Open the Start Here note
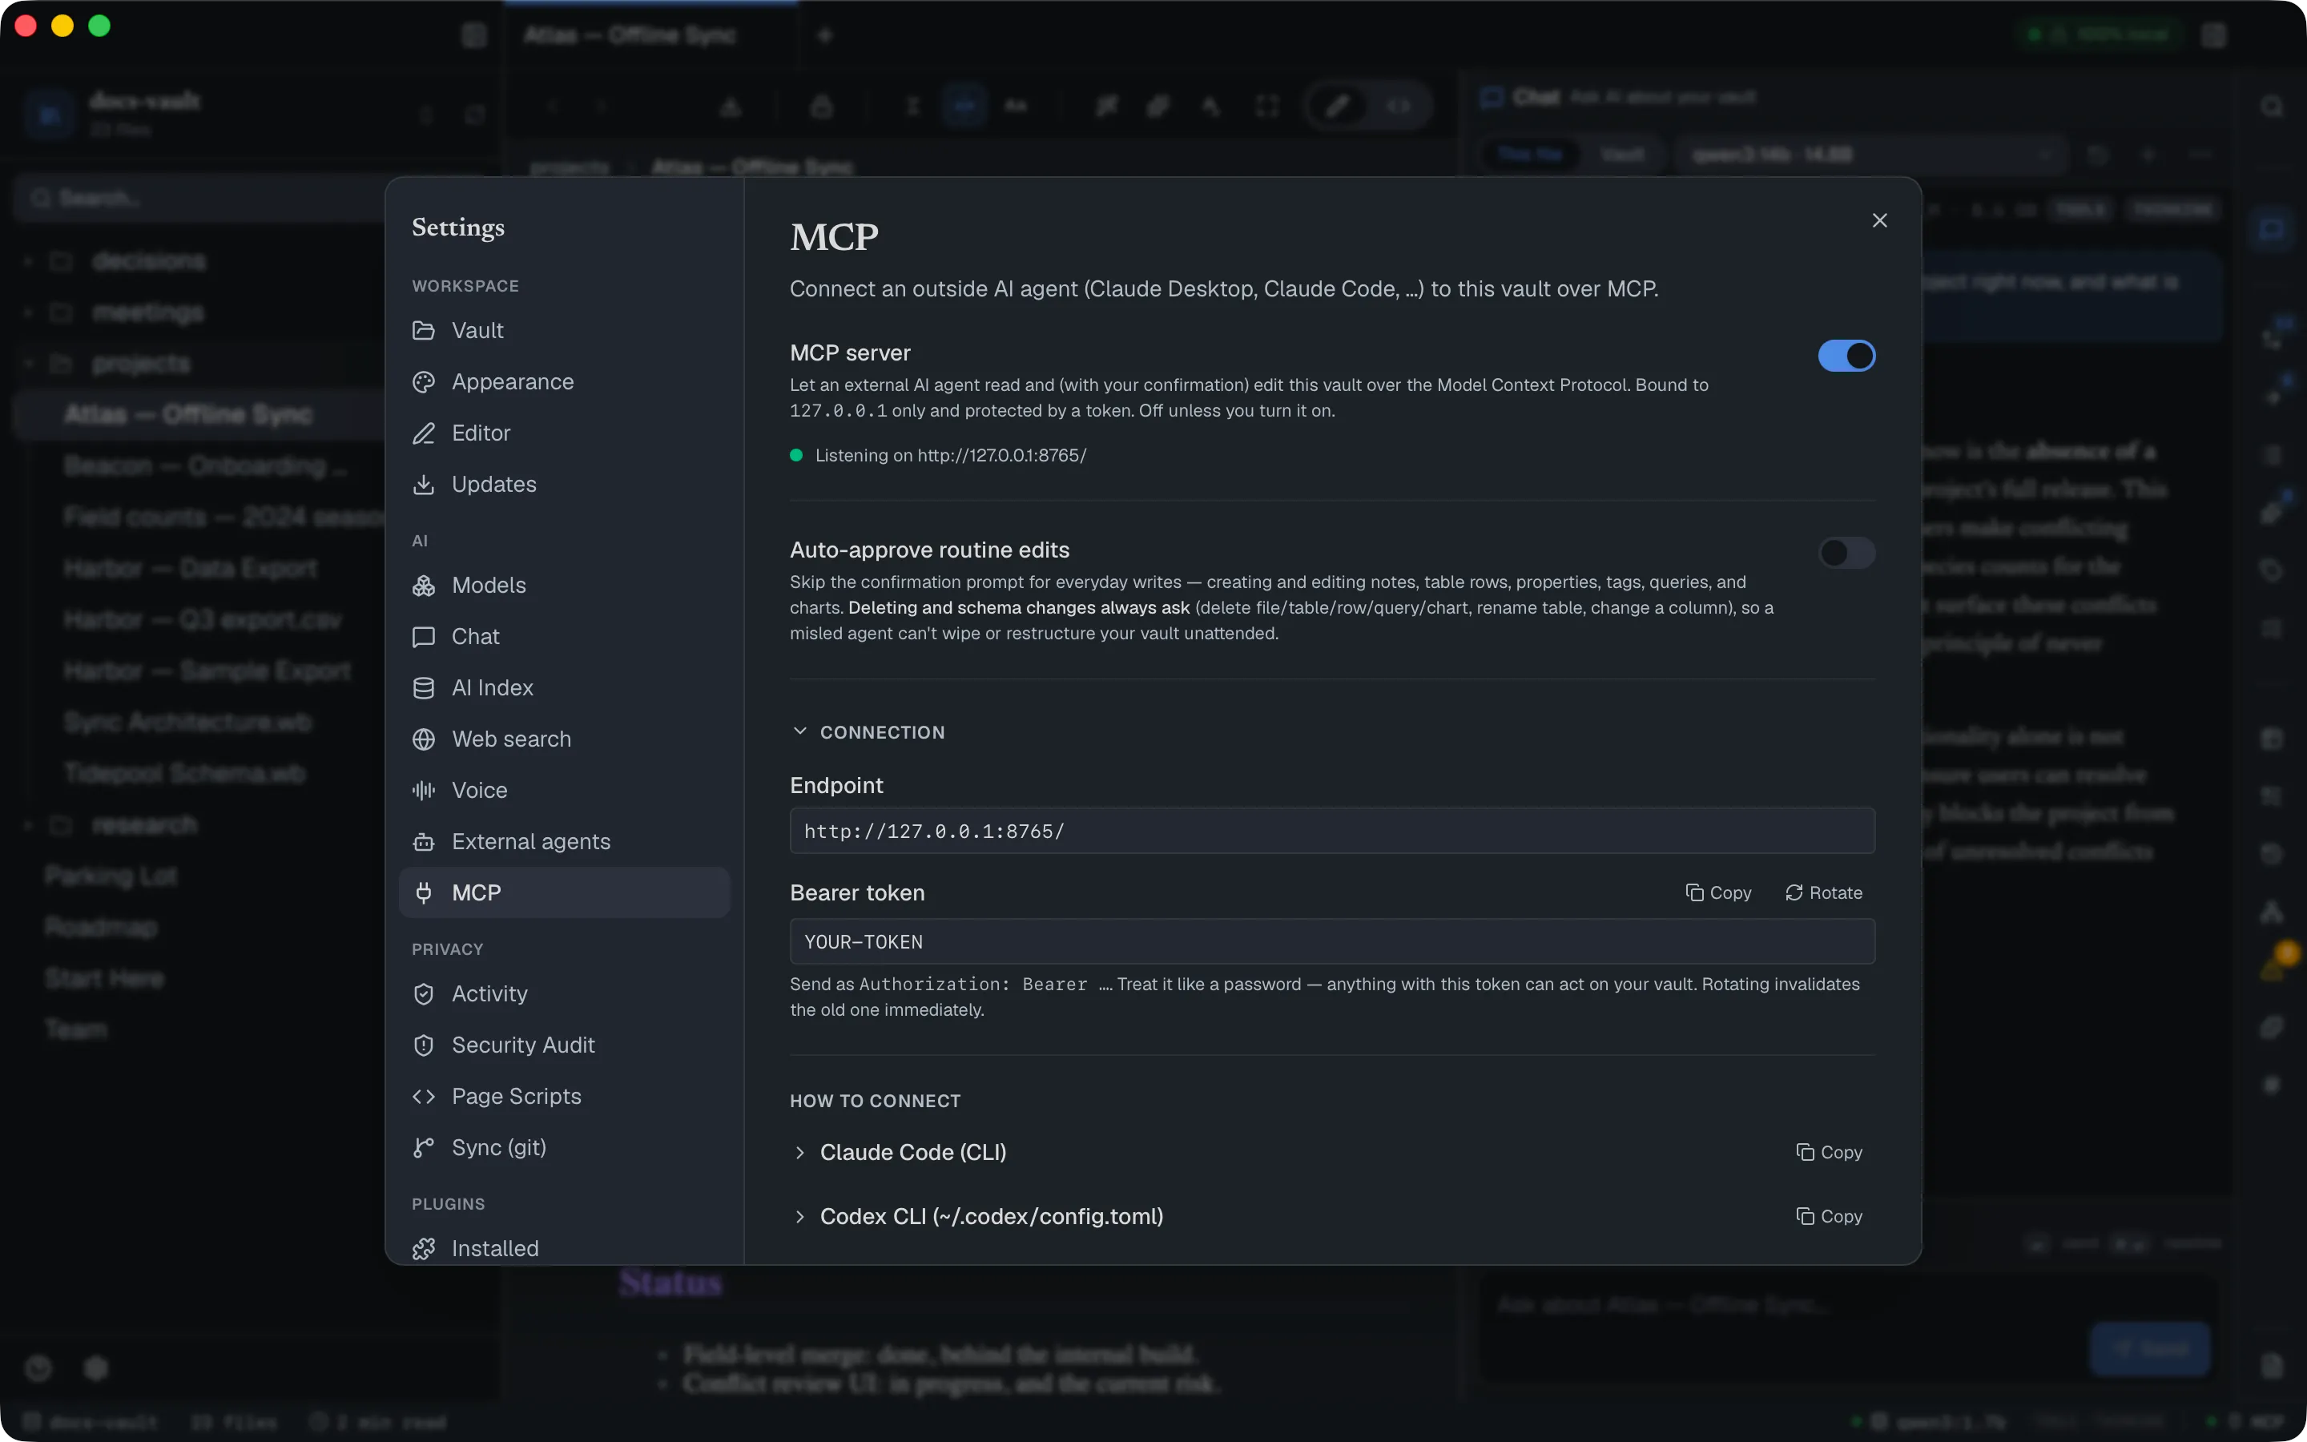Screen dimensions: 2307x1442 (x=105, y=978)
